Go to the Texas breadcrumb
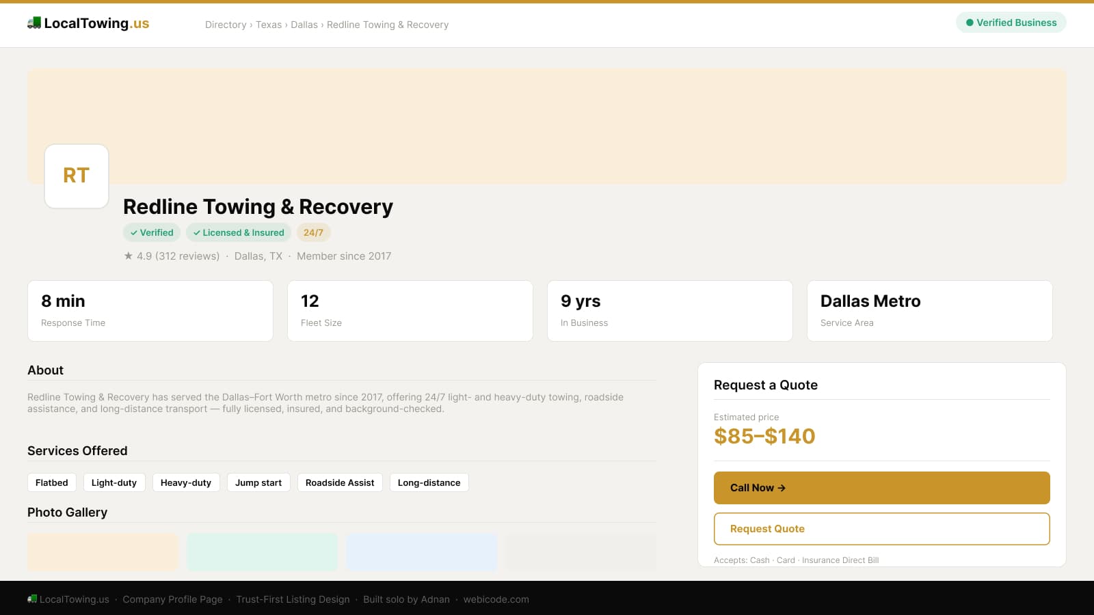 pyautogui.click(x=269, y=25)
